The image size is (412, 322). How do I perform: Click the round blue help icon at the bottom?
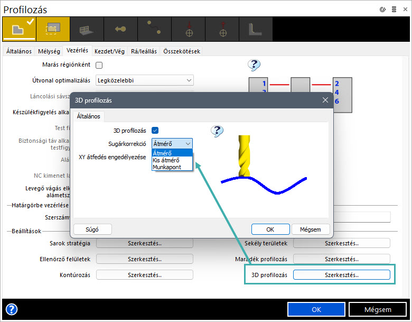pyautogui.click(x=12, y=309)
